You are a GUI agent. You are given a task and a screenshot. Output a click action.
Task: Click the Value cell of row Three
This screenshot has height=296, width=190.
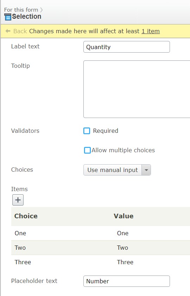(125, 262)
